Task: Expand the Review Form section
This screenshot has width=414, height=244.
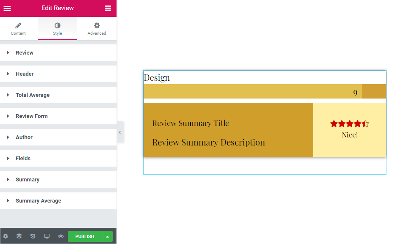Action: tap(58, 116)
